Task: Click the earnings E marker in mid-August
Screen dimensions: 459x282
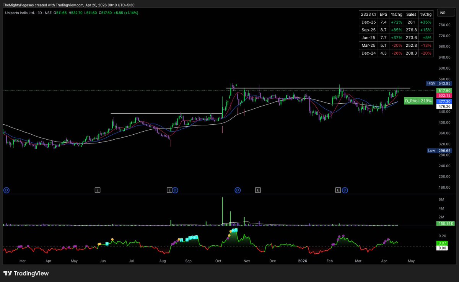Action: pyautogui.click(x=169, y=190)
